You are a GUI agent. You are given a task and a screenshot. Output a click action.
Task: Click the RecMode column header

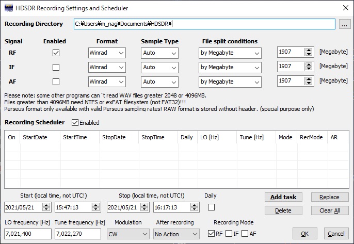[x=312, y=137]
